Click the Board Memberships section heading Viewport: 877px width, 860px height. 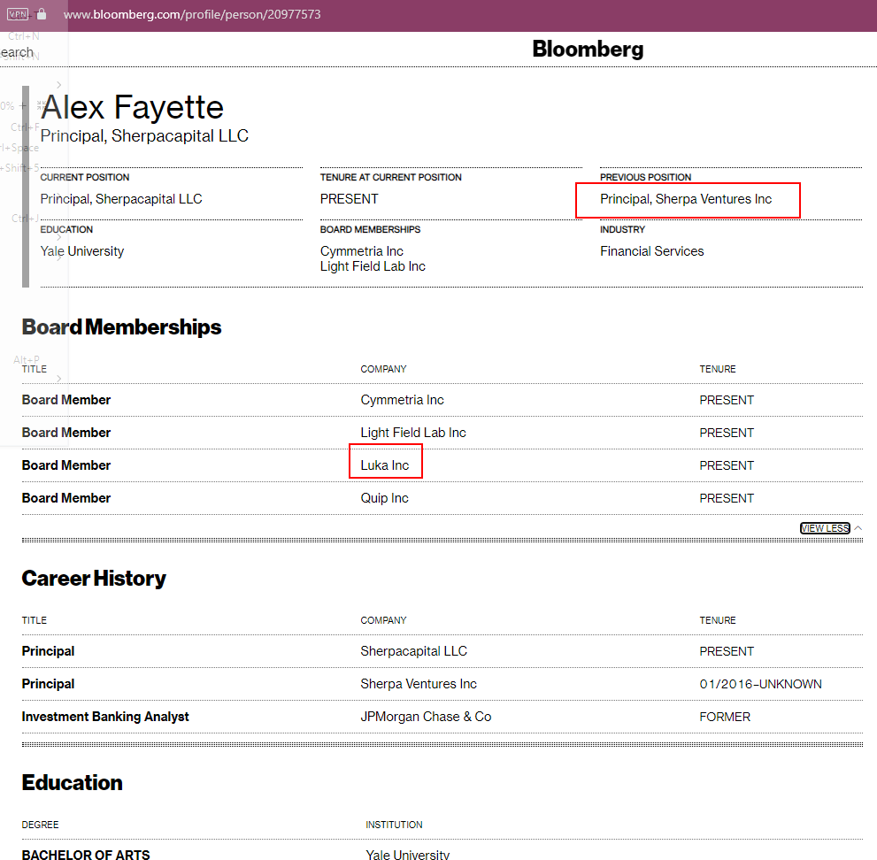[x=121, y=327]
